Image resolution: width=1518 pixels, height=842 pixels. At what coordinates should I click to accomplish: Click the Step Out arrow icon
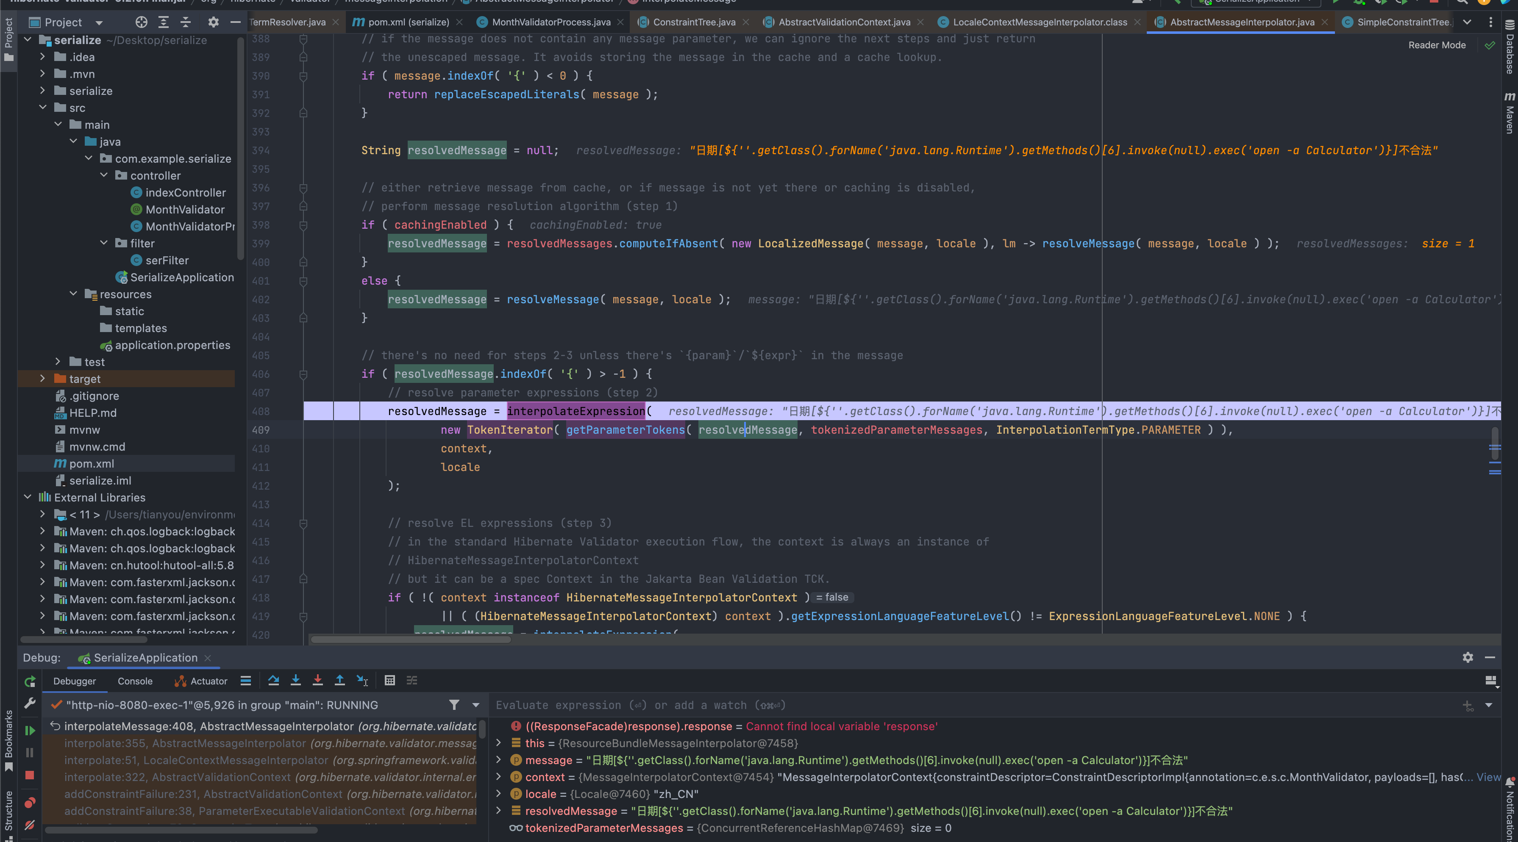point(340,681)
